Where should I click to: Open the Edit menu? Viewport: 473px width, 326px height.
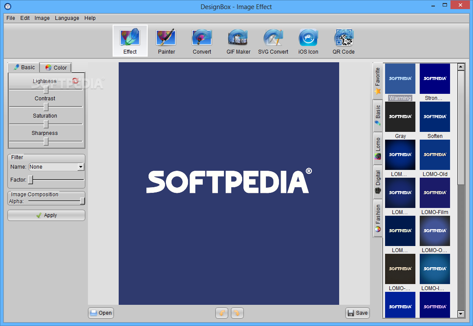(25, 18)
